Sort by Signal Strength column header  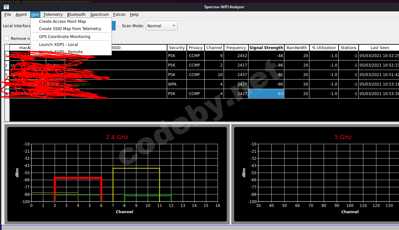(266, 48)
